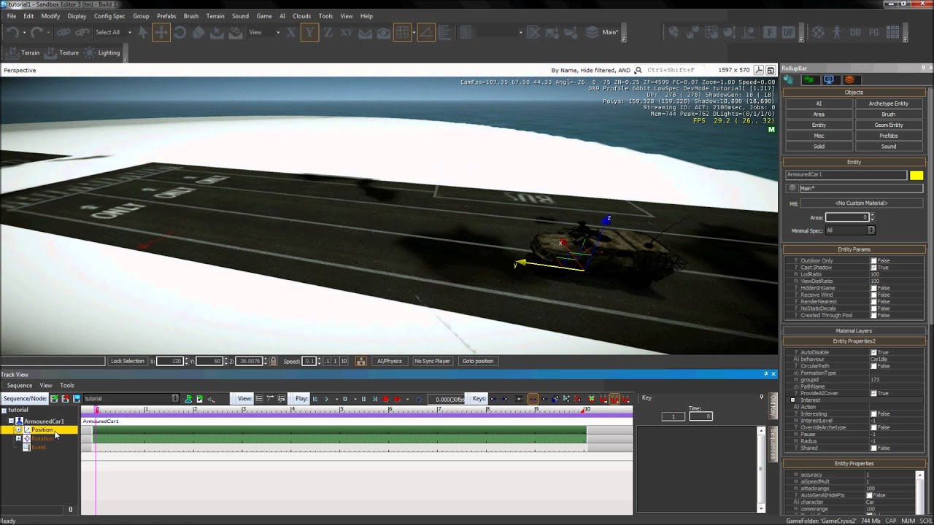
Task: Click the AI/Physics button
Action: [x=389, y=361]
